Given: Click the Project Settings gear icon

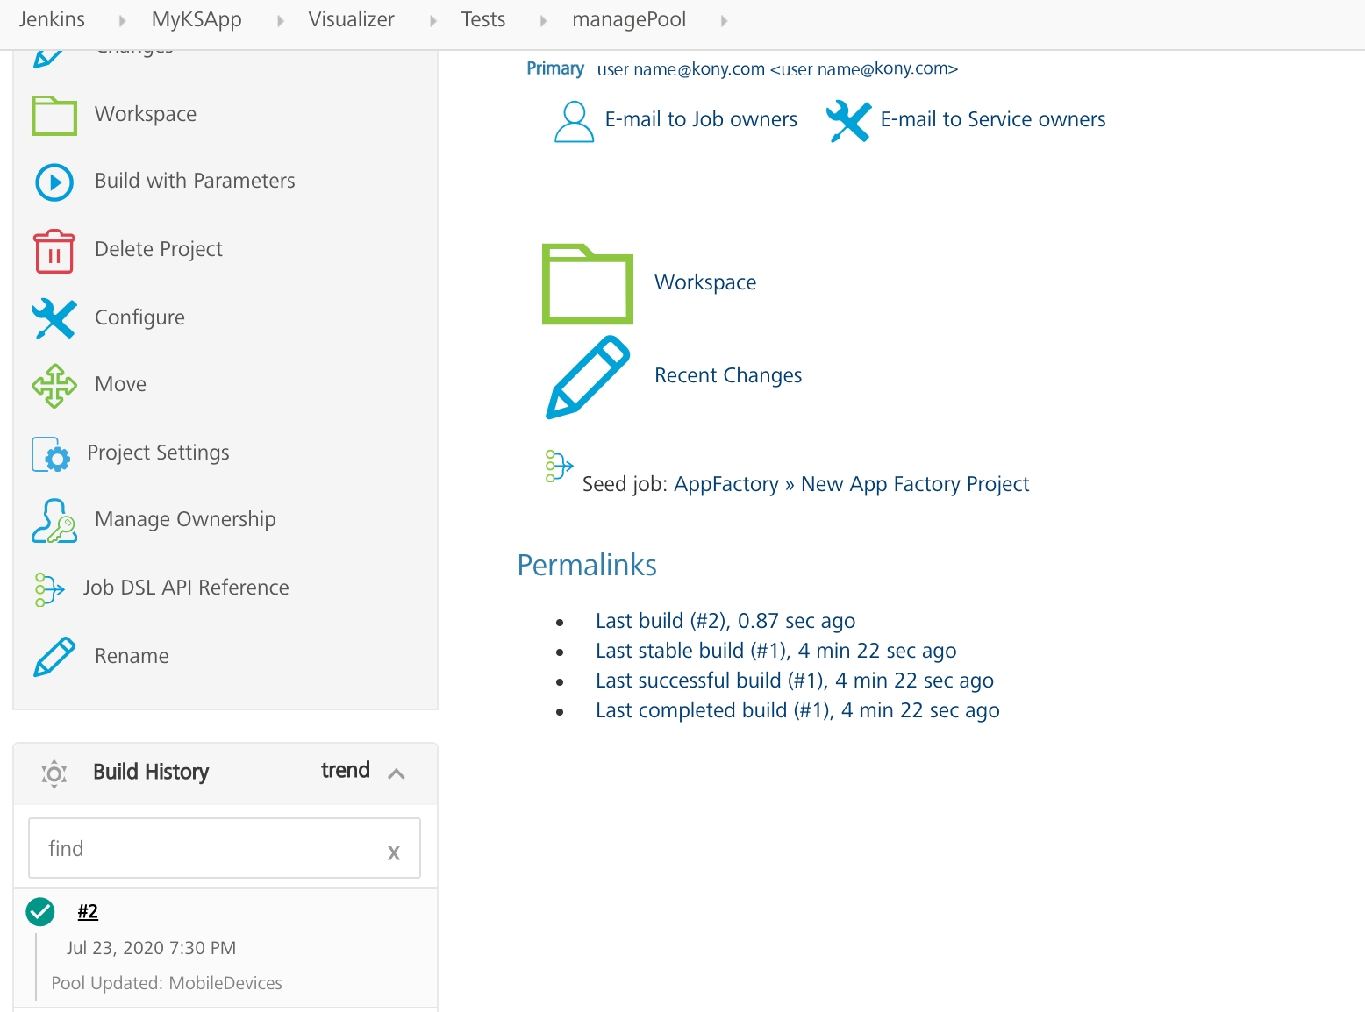Looking at the screenshot, I should click(51, 454).
